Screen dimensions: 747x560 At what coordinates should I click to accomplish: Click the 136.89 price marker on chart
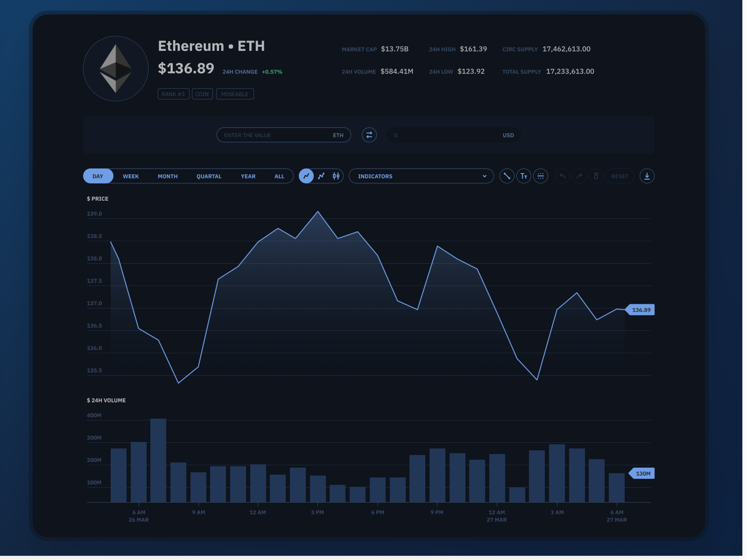click(x=640, y=310)
